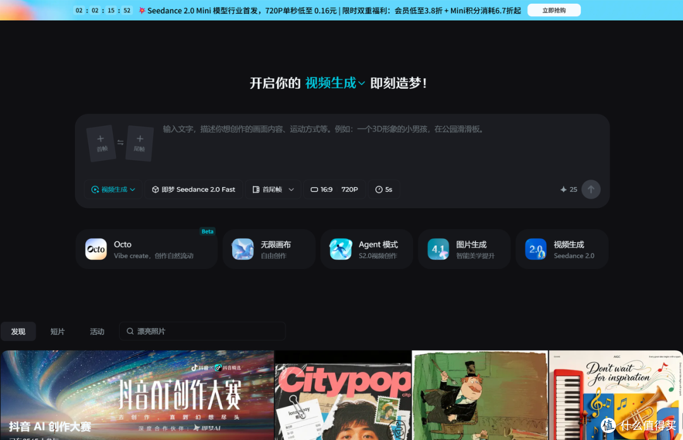Click the Agent 模式 icon
683x440 pixels.
[341, 249]
